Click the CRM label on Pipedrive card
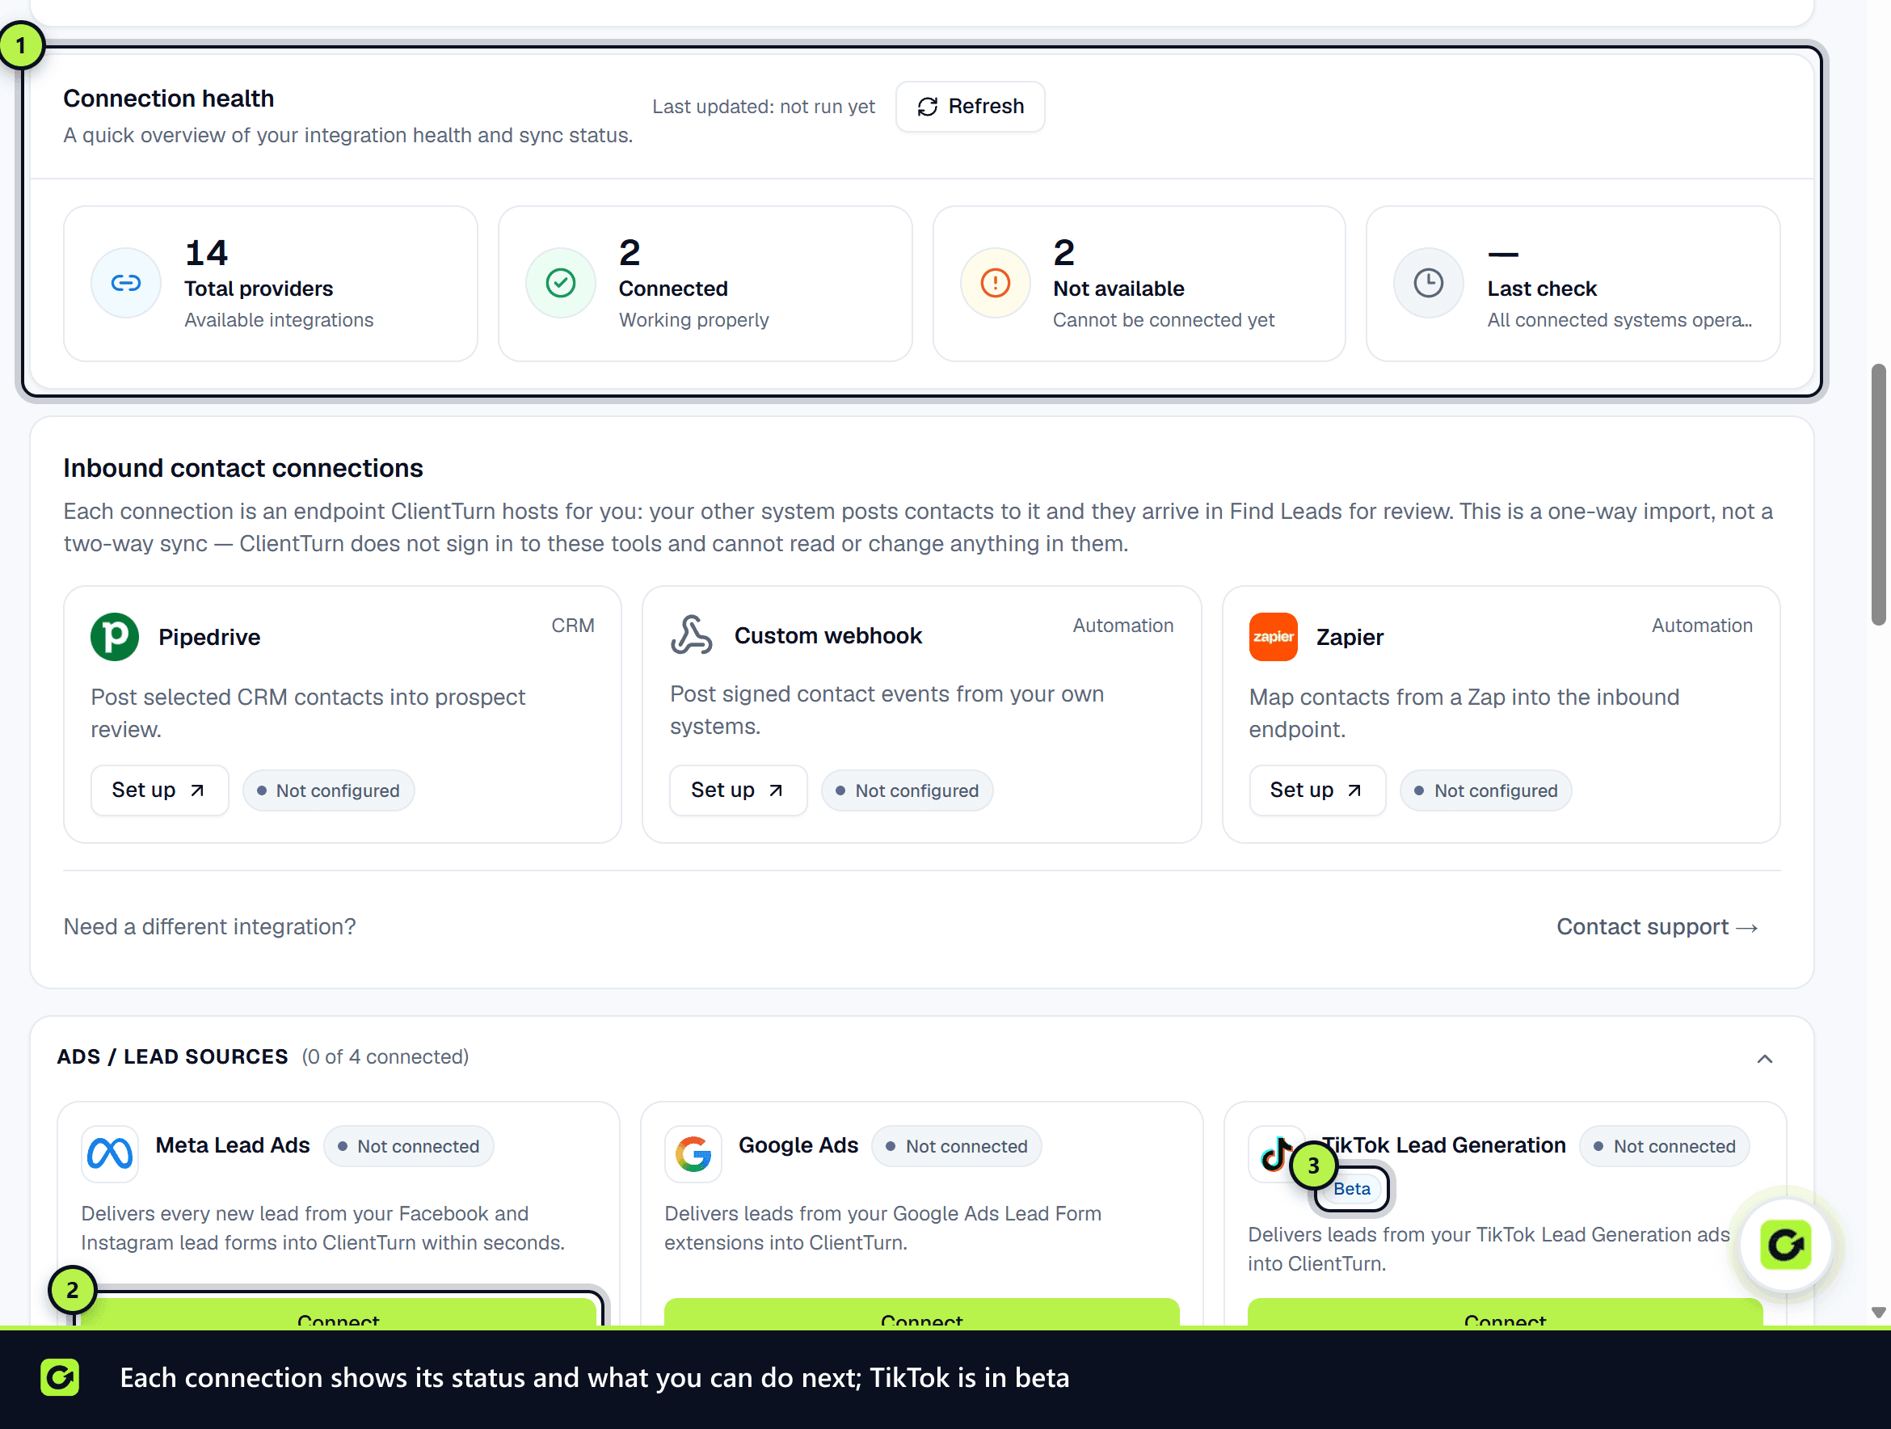The image size is (1891, 1429). click(x=573, y=625)
